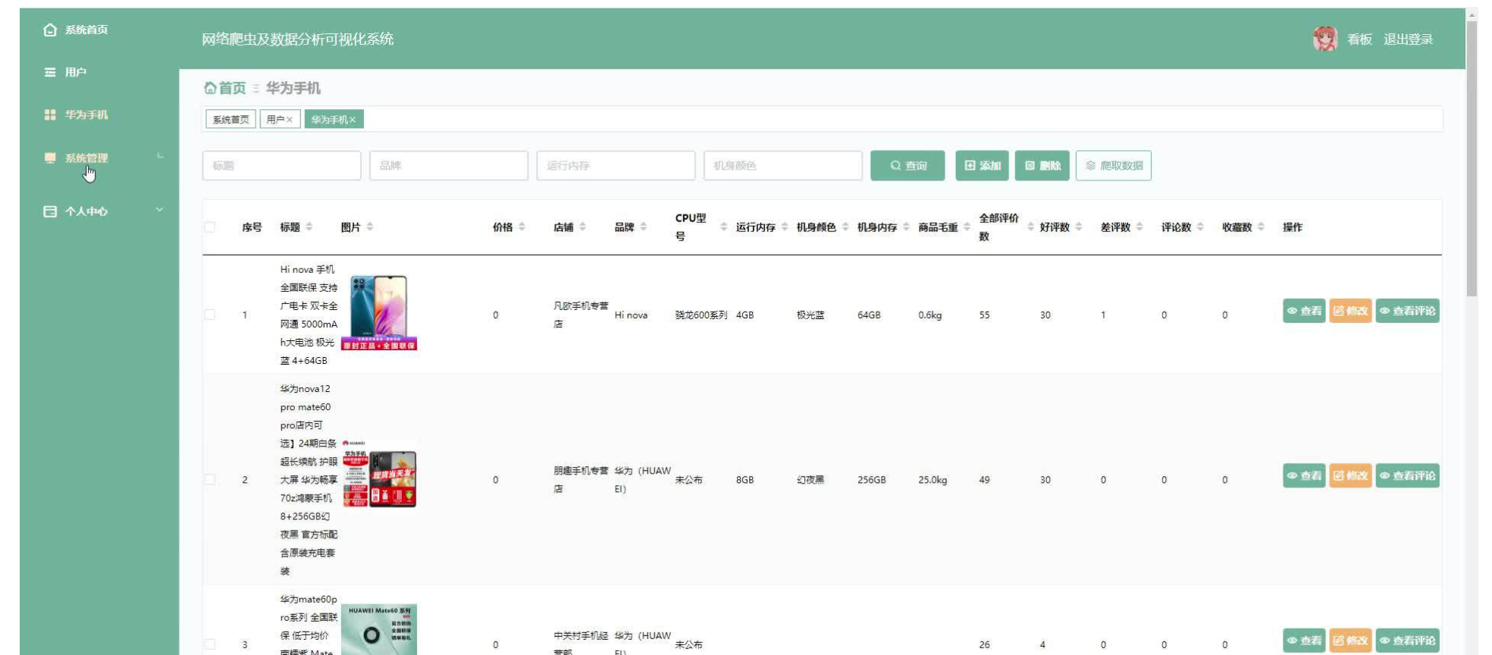Click the 爬取数据 crawl button

[x=1113, y=165]
